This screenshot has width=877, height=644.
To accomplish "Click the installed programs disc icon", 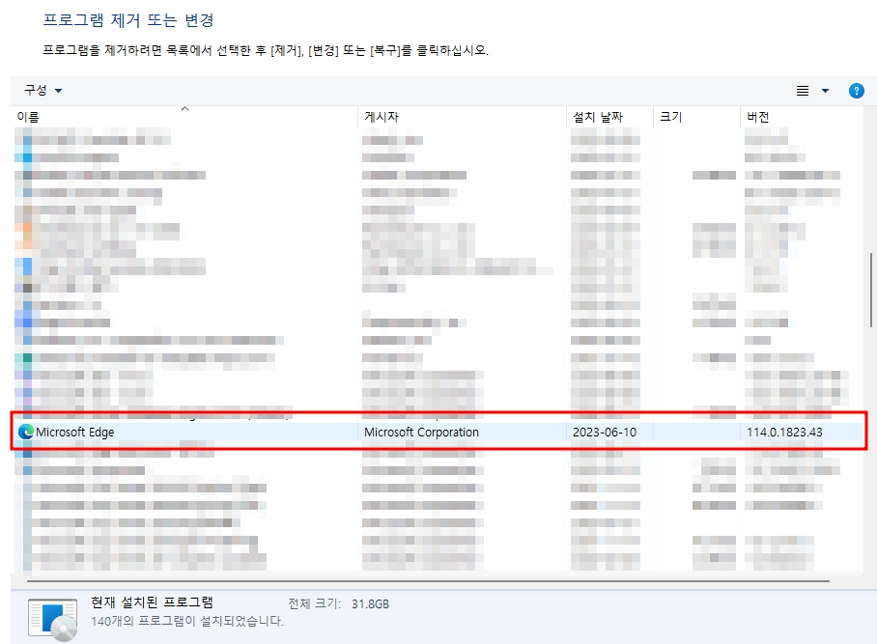I will click(52, 619).
